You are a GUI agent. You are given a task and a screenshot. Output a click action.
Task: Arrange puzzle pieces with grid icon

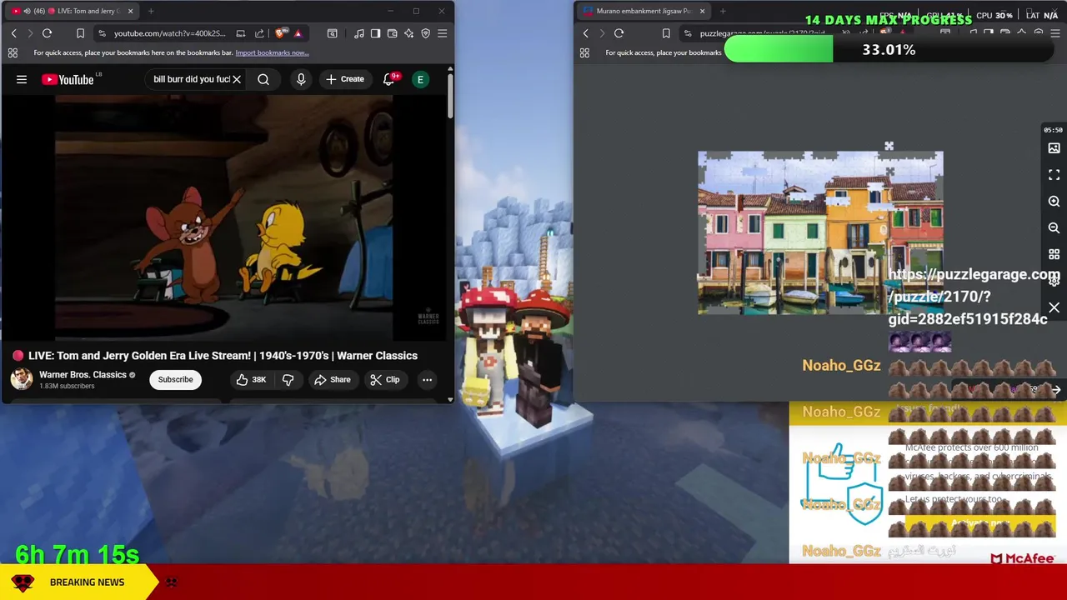1054,254
